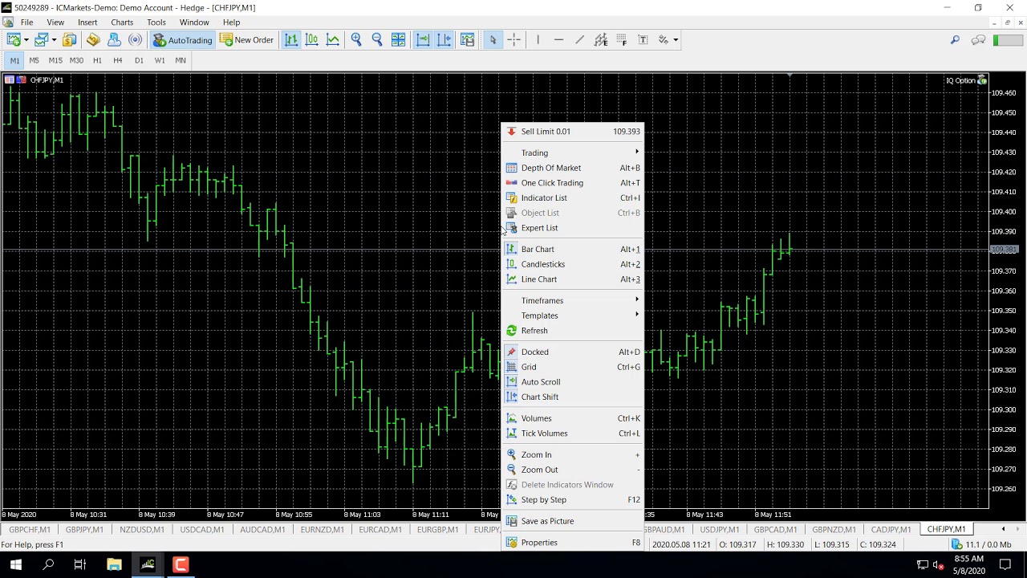Click the templates toolbar icon
Image resolution: width=1027 pixels, height=578 pixels.
[x=467, y=39]
